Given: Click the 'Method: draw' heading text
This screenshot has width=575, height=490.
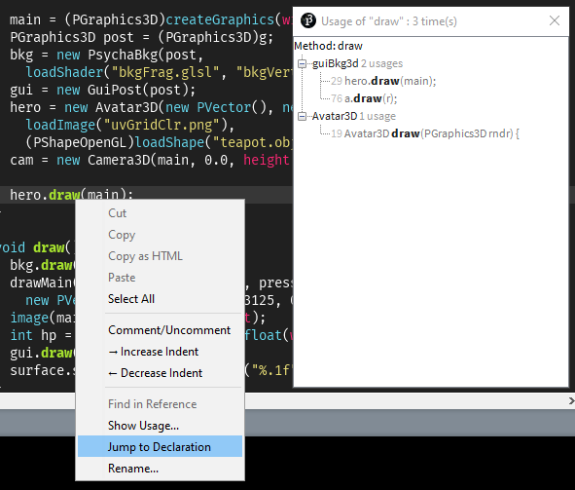Looking at the screenshot, I should click(328, 46).
